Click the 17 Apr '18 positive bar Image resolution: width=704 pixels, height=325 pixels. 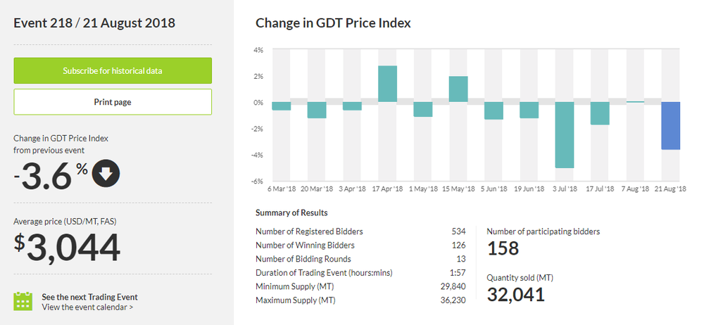(x=388, y=84)
